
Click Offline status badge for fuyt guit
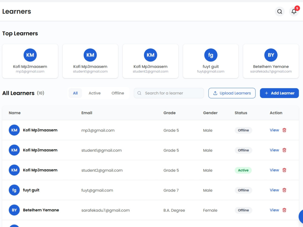point(243,190)
